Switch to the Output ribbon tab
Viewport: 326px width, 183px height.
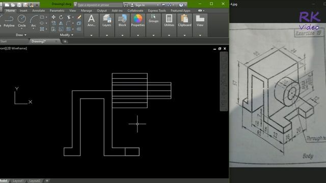pyautogui.click(x=102, y=10)
